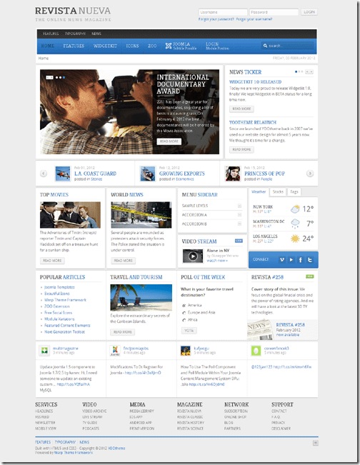Click Read More under Top Movies
This screenshot has height=465, width=360.
(52, 261)
